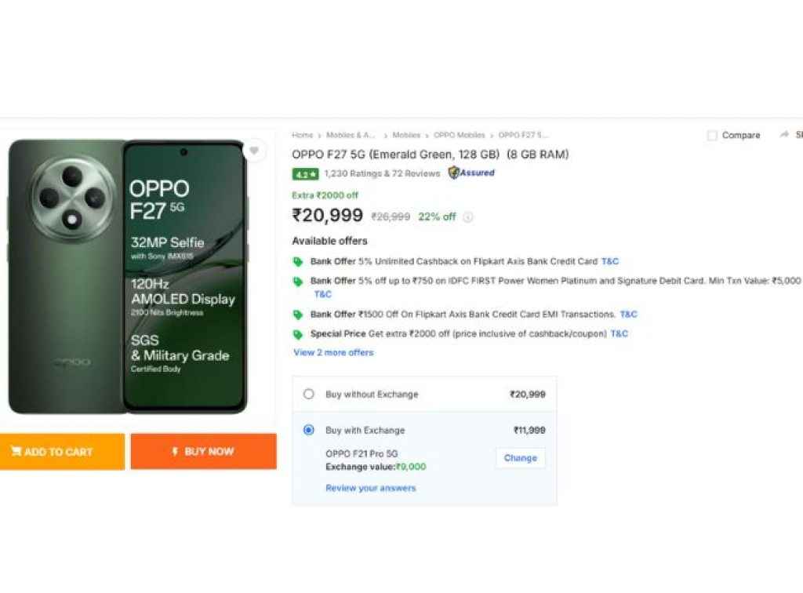Click the rupee icon on BUY NOW
Viewport: 803px width, 593px height.
176,452
